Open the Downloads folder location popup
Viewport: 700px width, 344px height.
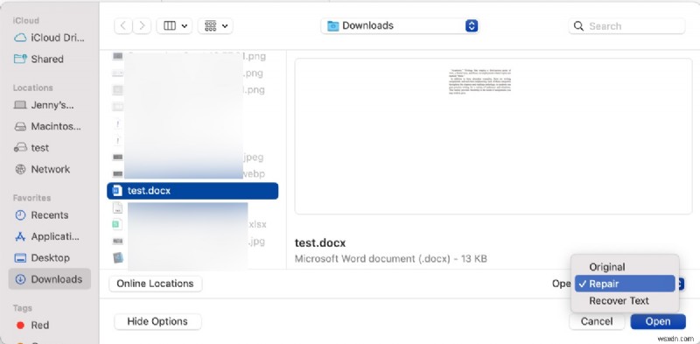click(x=400, y=26)
